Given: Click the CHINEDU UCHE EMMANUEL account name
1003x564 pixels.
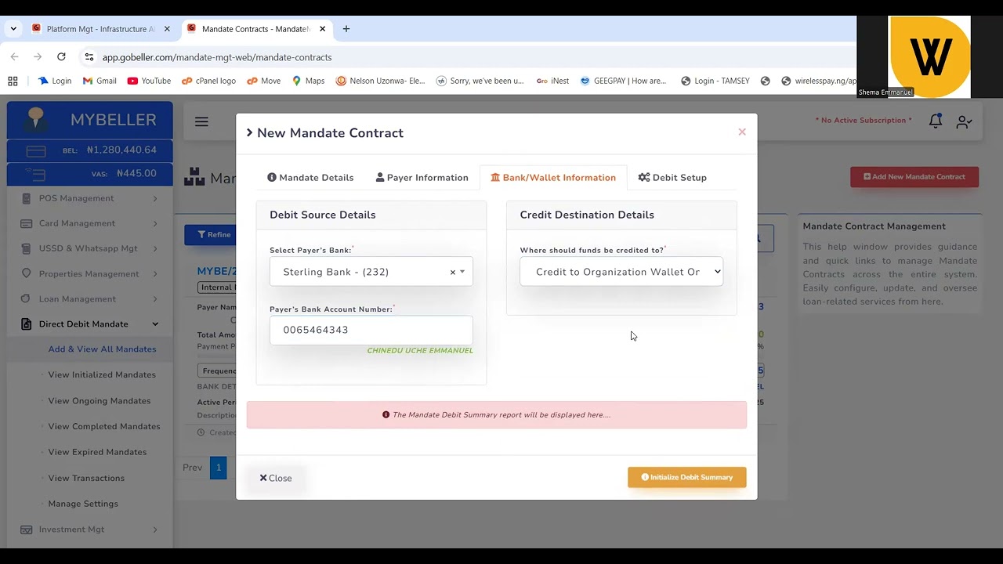Looking at the screenshot, I should (x=420, y=350).
